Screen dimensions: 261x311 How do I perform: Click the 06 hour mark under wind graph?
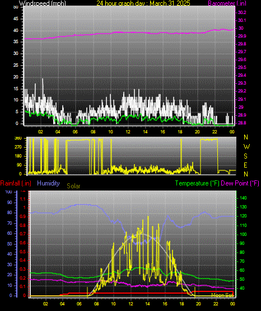(x=75, y=132)
